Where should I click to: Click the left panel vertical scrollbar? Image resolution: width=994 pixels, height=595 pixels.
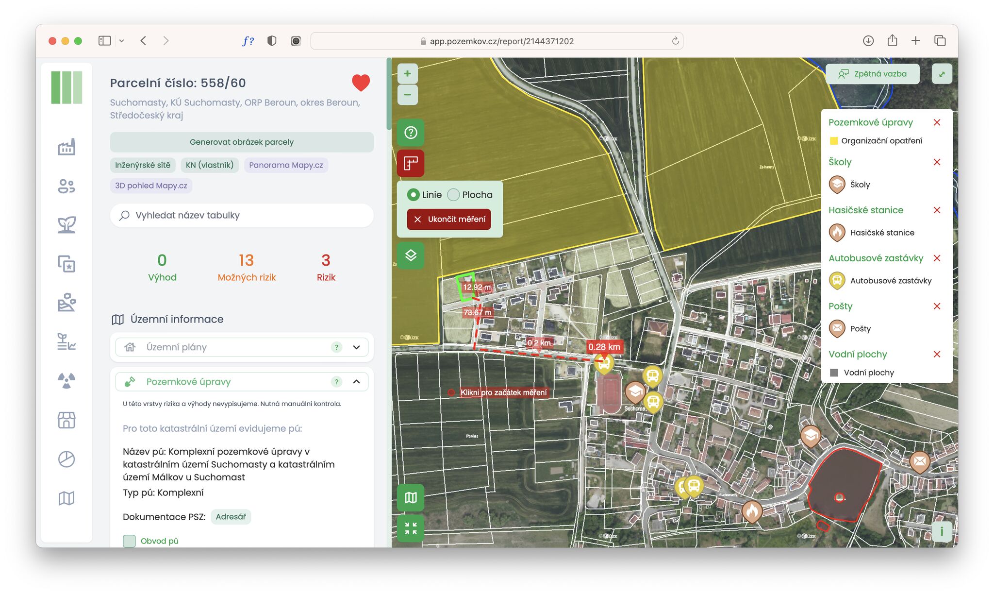(x=389, y=95)
